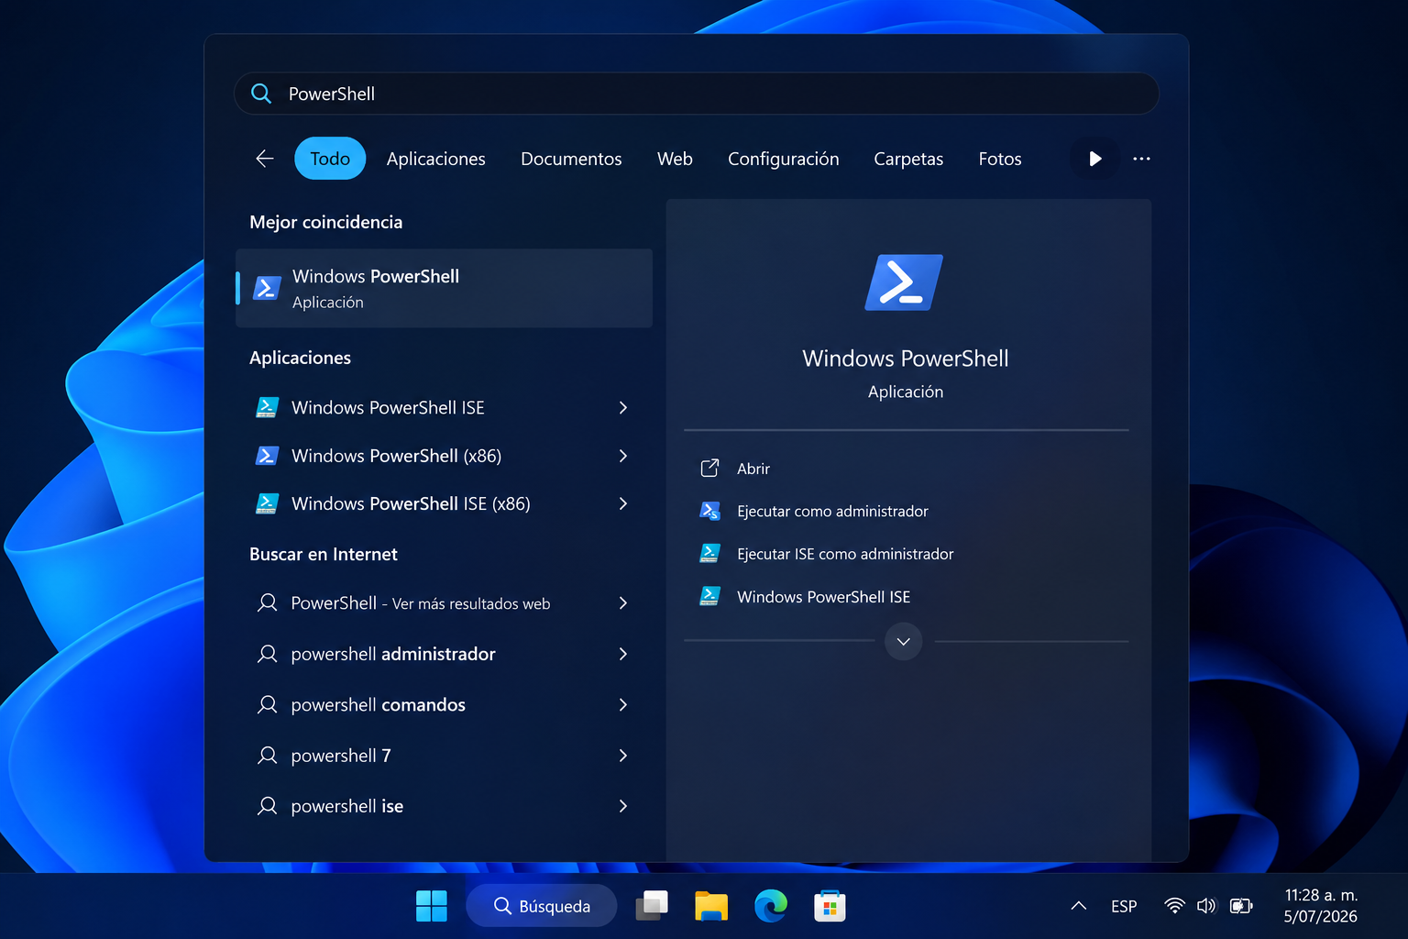Image resolution: width=1408 pixels, height=939 pixels.
Task: Click the search magnifier icon in search box
Action: 261,94
